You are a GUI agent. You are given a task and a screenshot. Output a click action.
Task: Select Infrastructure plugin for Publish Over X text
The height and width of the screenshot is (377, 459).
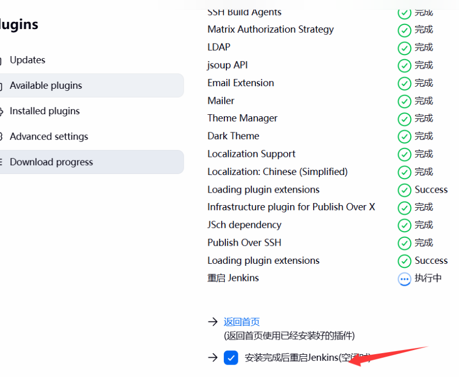coord(291,207)
